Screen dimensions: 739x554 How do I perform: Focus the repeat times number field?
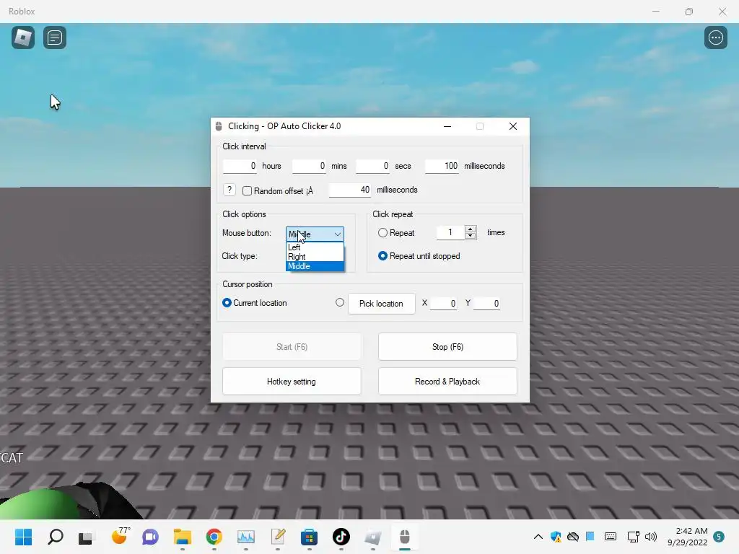click(451, 232)
